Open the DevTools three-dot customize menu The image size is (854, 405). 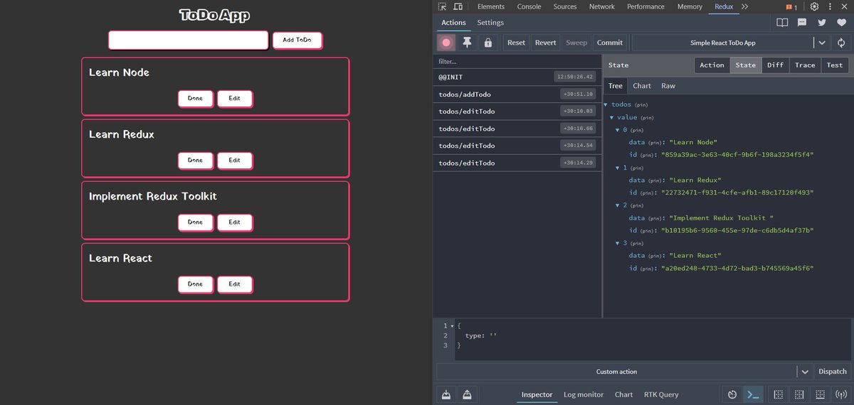[830, 6]
